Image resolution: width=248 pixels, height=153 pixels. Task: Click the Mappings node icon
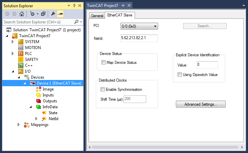[x=27, y=125]
